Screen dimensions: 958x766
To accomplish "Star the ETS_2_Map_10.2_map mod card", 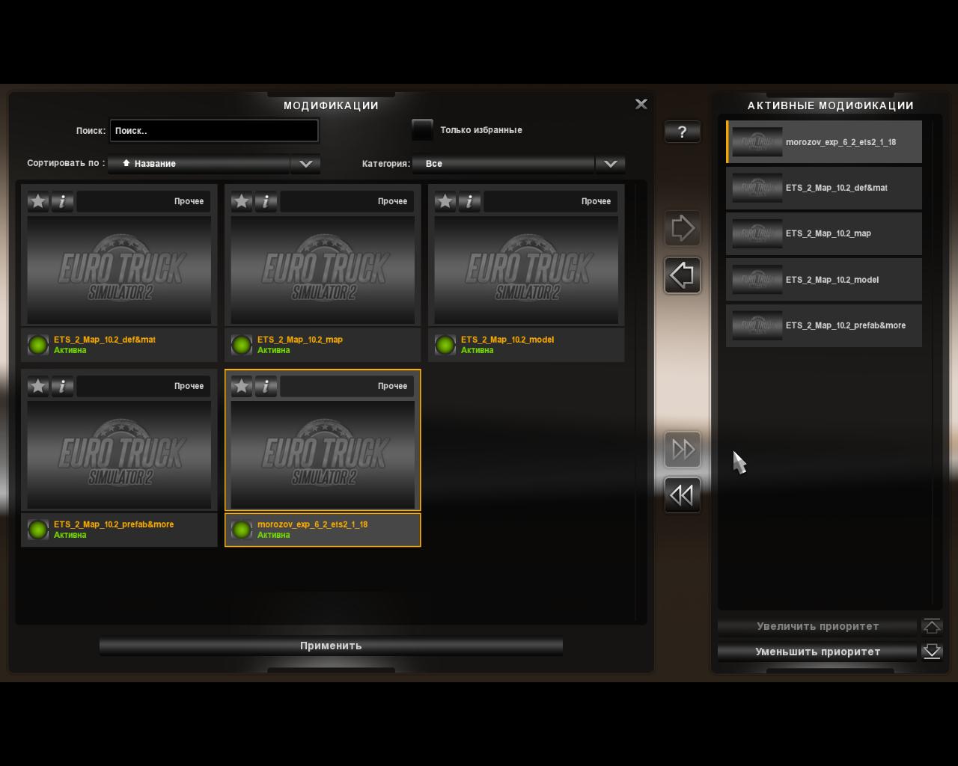I will (x=242, y=201).
